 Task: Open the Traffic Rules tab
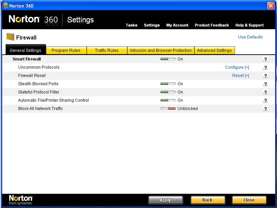[x=107, y=51]
